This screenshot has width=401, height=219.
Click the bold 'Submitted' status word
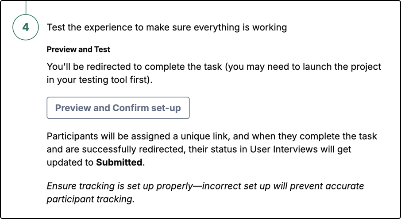point(119,162)
